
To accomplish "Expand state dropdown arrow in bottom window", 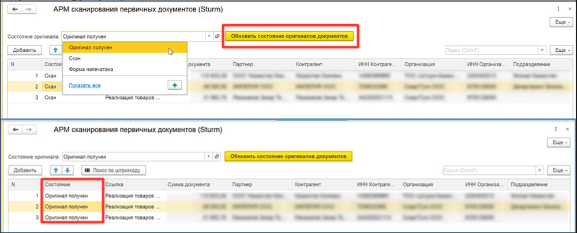I will click(209, 156).
